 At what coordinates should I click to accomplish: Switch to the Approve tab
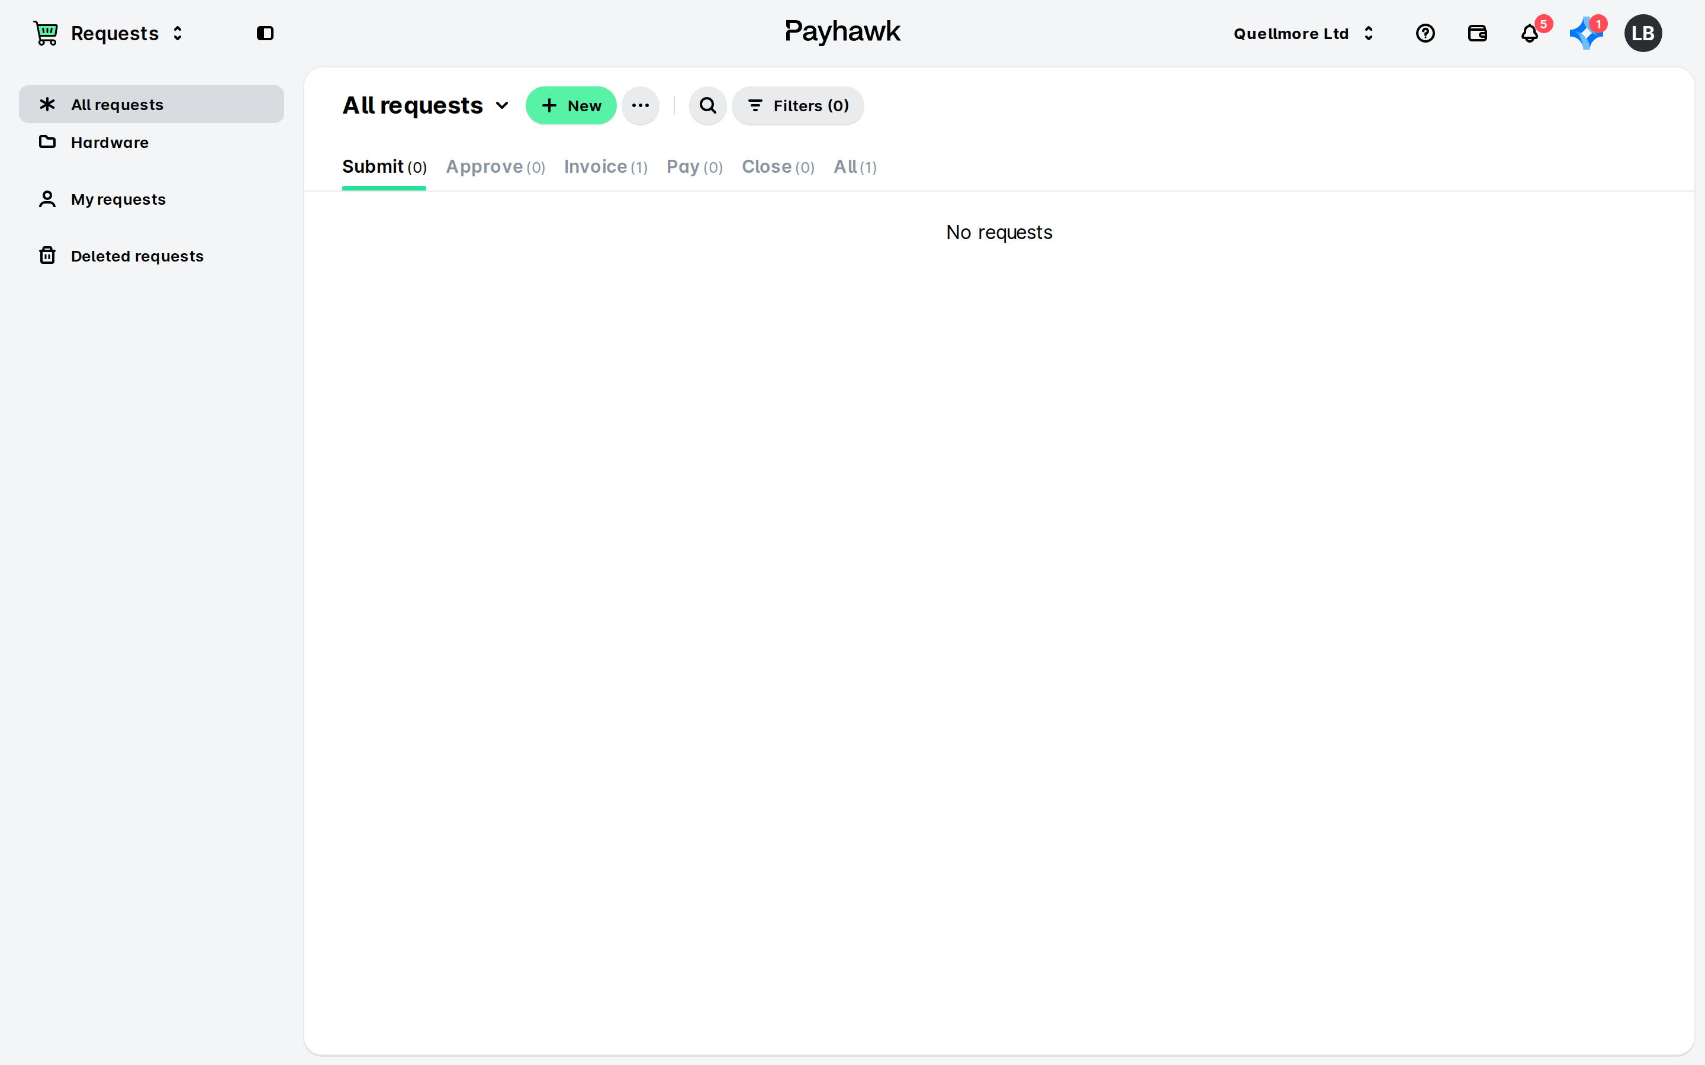point(496,167)
